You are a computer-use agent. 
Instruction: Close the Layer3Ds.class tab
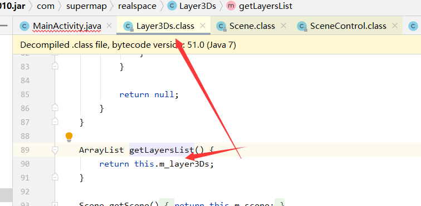[x=203, y=26]
